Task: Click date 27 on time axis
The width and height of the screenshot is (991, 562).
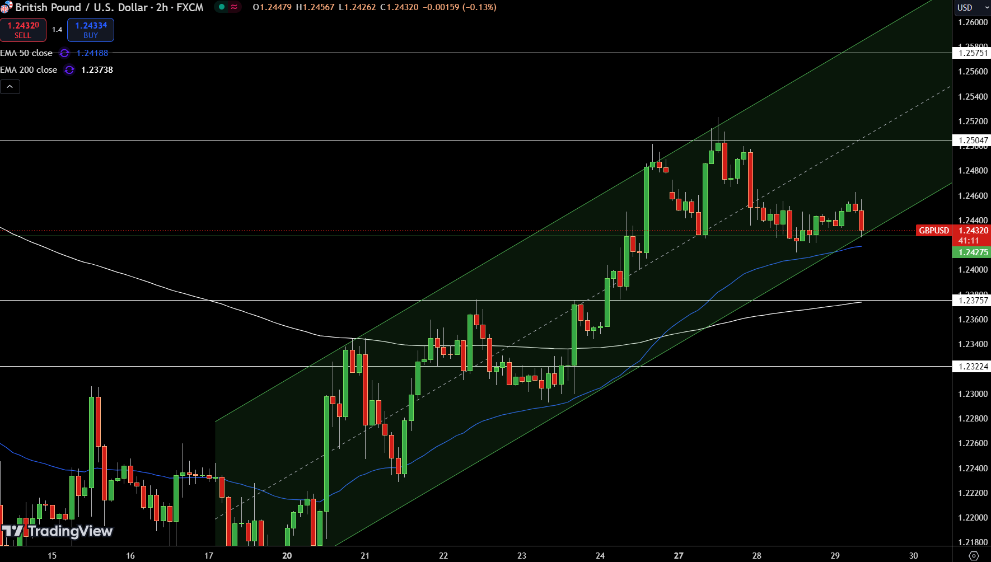Action: pyautogui.click(x=679, y=556)
